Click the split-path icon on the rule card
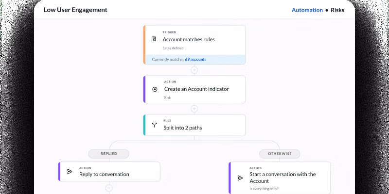 click(x=155, y=125)
